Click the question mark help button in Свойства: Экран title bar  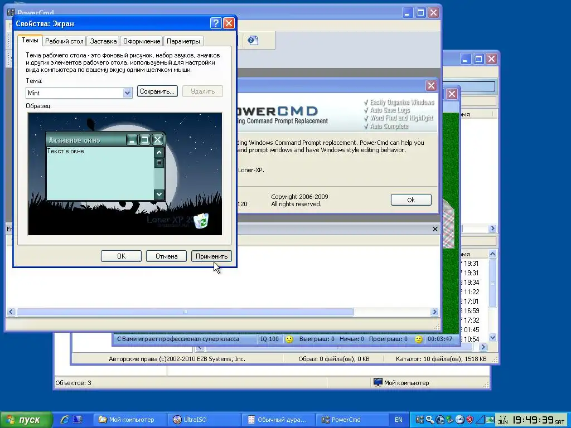[216, 23]
